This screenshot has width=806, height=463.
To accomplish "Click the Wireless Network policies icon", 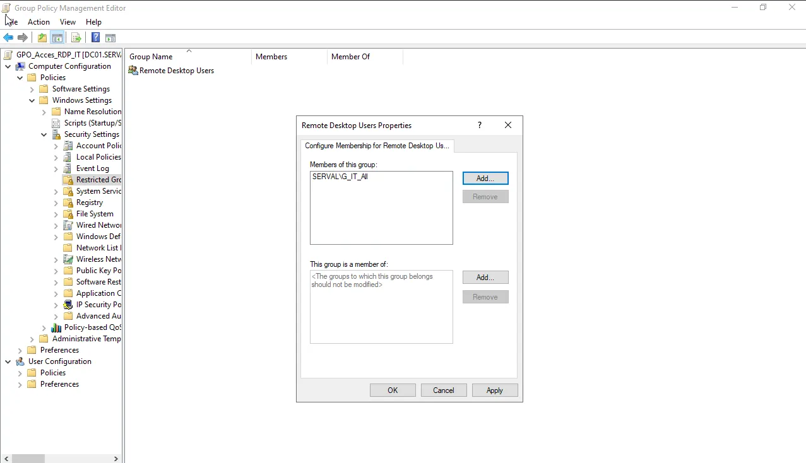I will pyautogui.click(x=69, y=259).
